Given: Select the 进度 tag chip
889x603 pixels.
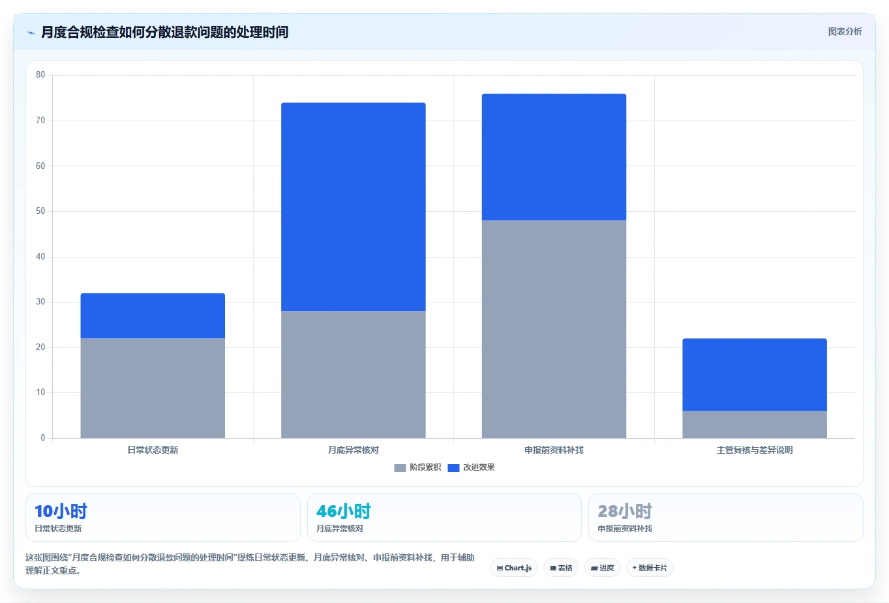Looking at the screenshot, I should 603,568.
